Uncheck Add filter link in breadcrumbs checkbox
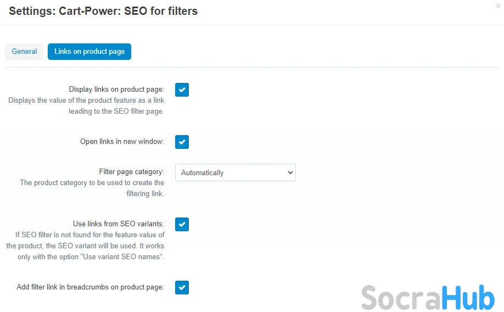This screenshot has width=504, height=312. (182, 287)
